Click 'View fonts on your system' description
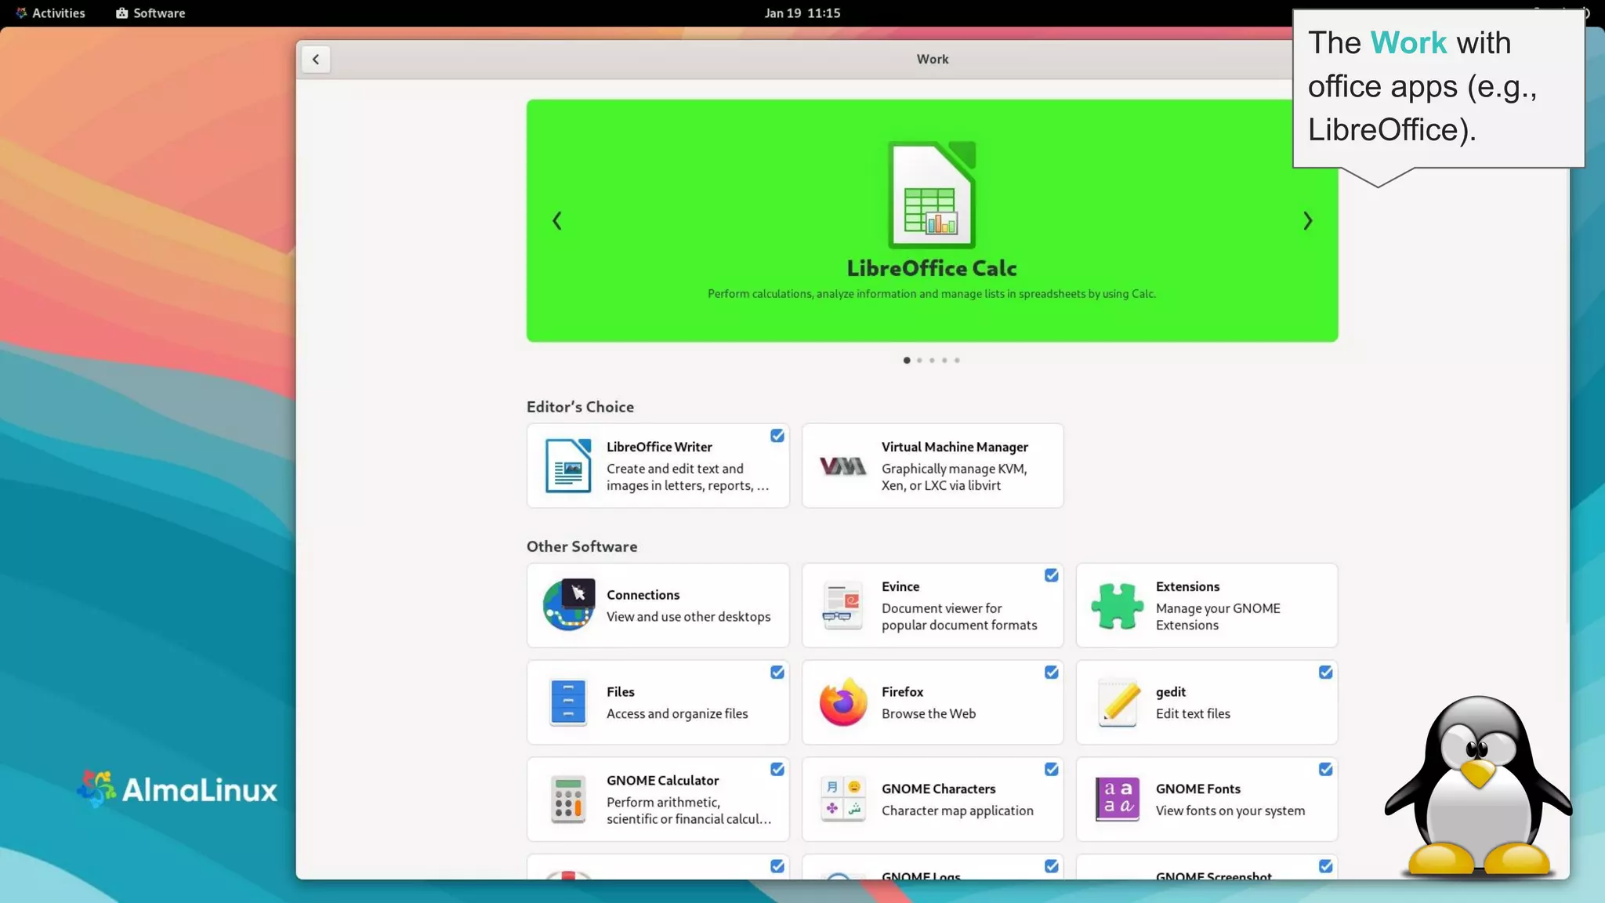Viewport: 1605px width, 903px height. (1230, 811)
